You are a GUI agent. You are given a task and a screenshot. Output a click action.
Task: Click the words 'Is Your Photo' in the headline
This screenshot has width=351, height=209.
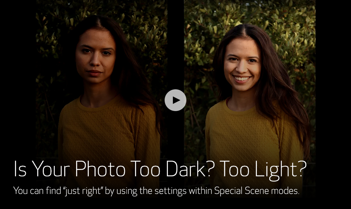(x=69, y=170)
